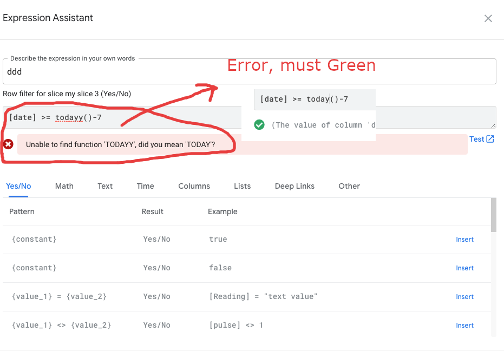
Task: Select the Deep Links tab
Action: pos(294,186)
